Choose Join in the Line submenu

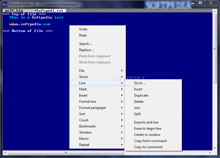pyautogui.click(x=153, y=108)
